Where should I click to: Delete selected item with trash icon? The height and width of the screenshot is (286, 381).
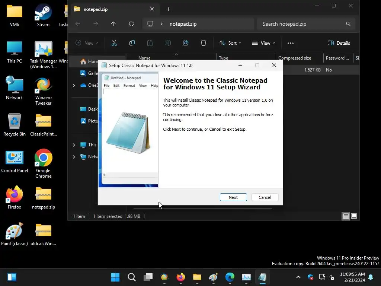(204, 43)
